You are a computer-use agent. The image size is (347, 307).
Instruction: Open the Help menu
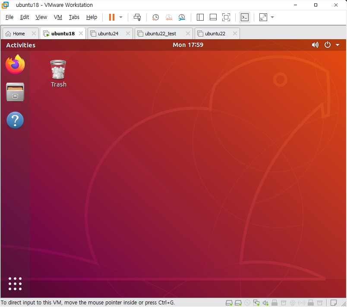pyautogui.click(x=91, y=17)
